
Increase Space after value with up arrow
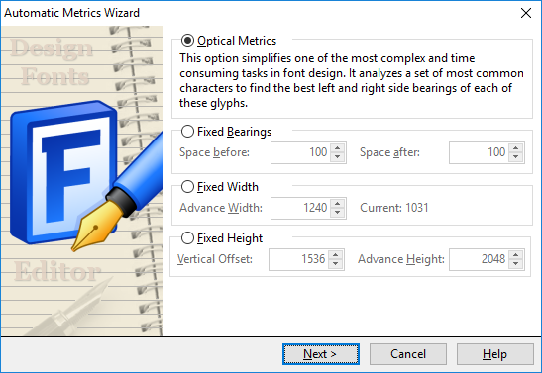click(x=515, y=148)
